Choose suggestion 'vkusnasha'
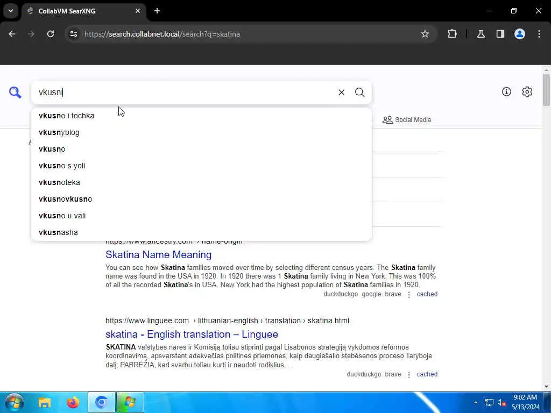This screenshot has height=413, width=551. coord(201,232)
